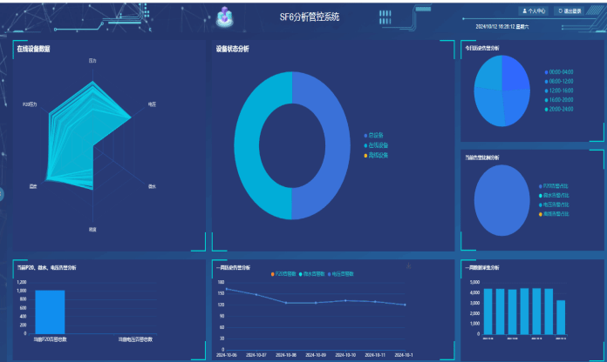Toggle P20告警占比 legend item
This screenshot has width=607, height=362.
(553, 185)
